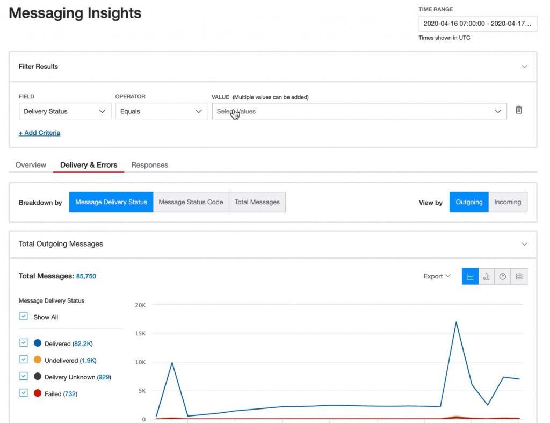The image size is (550, 423).
Task: Delete the filter criteria row
Action: (x=518, y=110)
